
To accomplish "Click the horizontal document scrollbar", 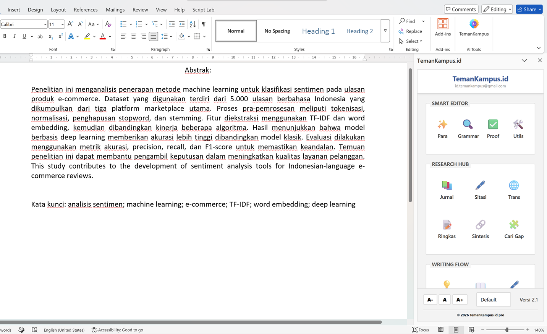I will point(191,322).
